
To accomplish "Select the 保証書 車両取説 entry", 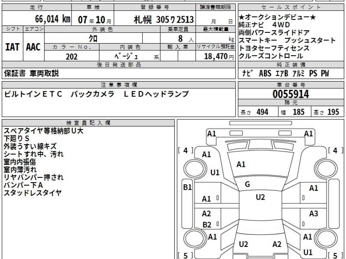I will tap(31, 73).
